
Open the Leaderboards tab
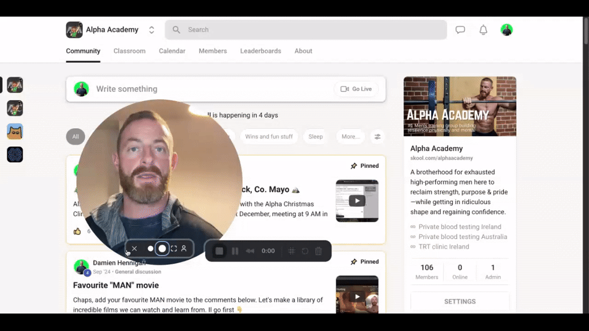[261, 51]
